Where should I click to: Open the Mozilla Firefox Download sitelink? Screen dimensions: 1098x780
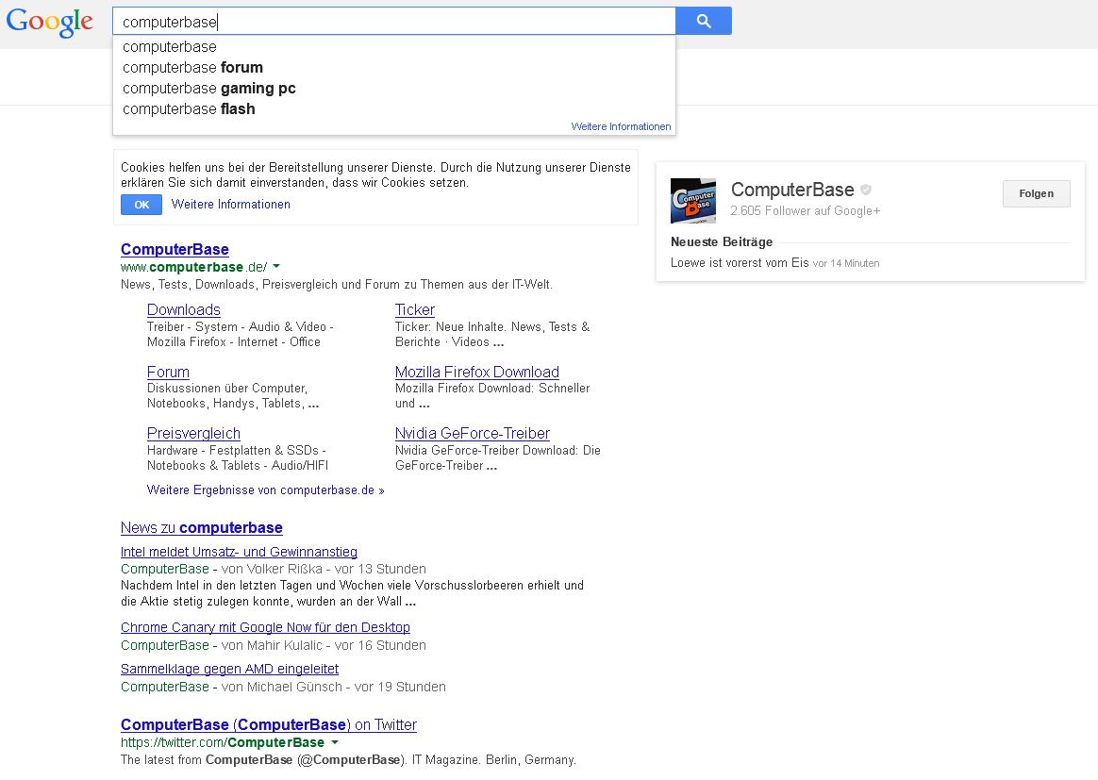(477, 372)
